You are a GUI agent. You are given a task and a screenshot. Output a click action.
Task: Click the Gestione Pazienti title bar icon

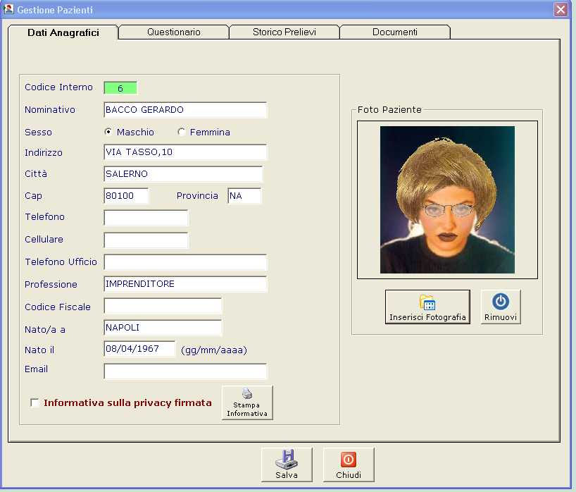tap(8, 9)
